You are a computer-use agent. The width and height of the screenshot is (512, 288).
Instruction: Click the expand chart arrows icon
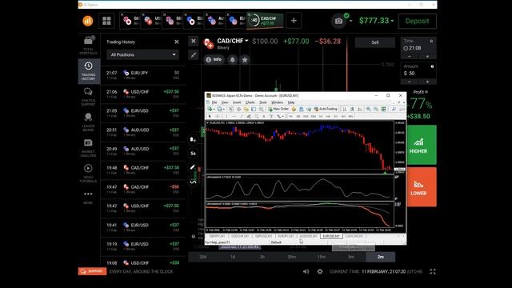pos(194,55)
